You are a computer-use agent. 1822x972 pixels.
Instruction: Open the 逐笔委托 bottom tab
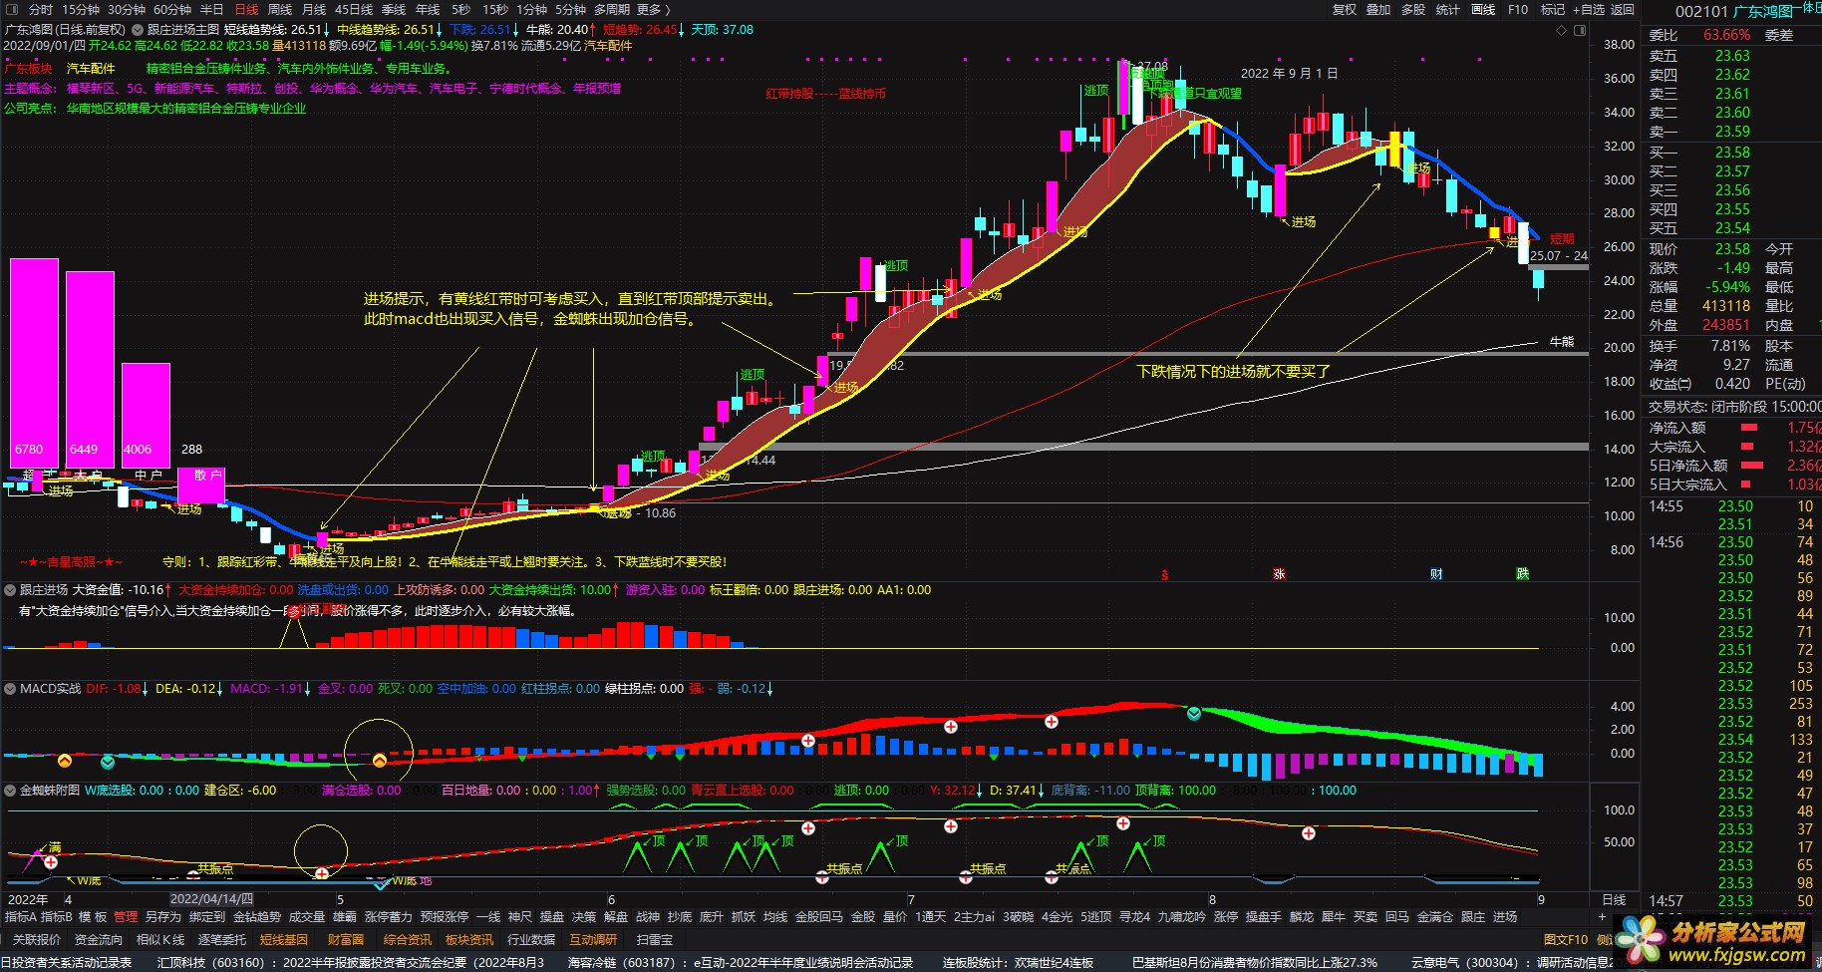(222, 939)
